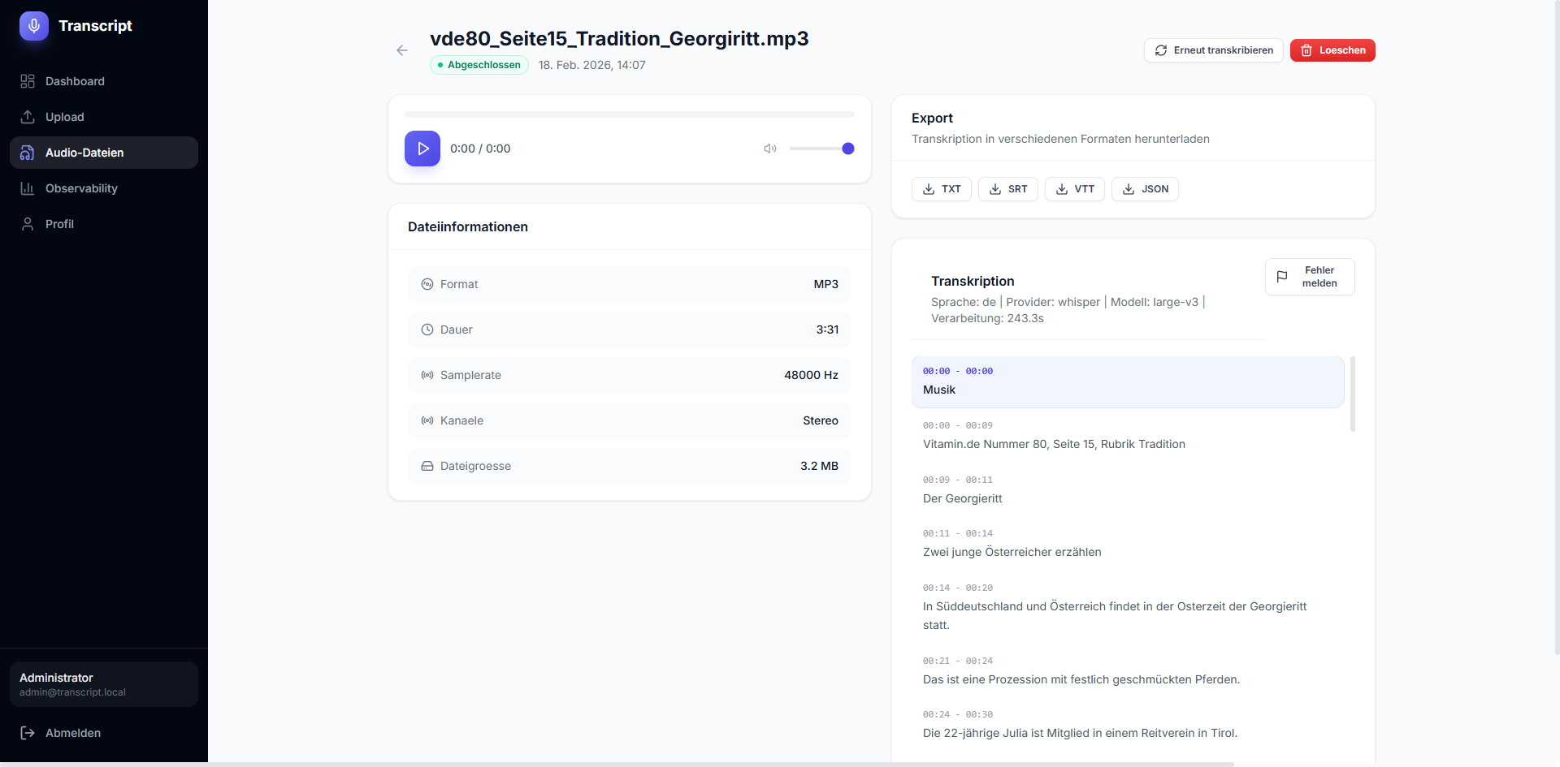Log out using Abmelden

72,733
